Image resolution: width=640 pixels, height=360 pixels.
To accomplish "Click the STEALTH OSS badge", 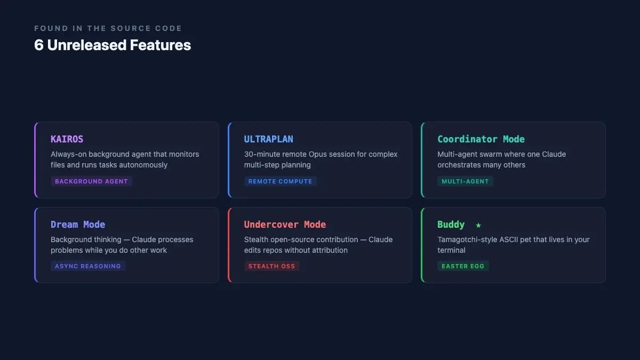I will (x=271, y=266).
